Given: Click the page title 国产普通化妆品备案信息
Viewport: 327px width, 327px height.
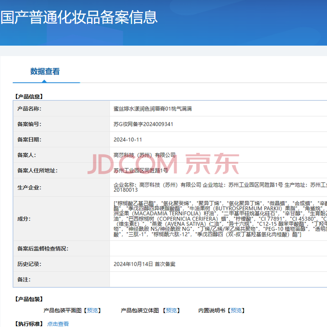Looking at the screenshot, I should [x=79, y=17].
